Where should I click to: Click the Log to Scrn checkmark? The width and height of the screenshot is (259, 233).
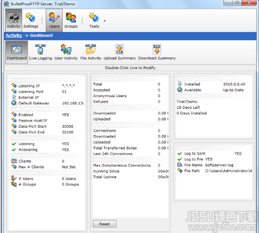(x=180, y=154)
